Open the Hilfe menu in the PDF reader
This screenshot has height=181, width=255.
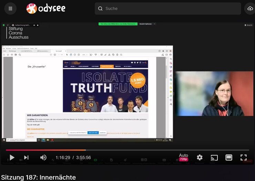point(36,49)
